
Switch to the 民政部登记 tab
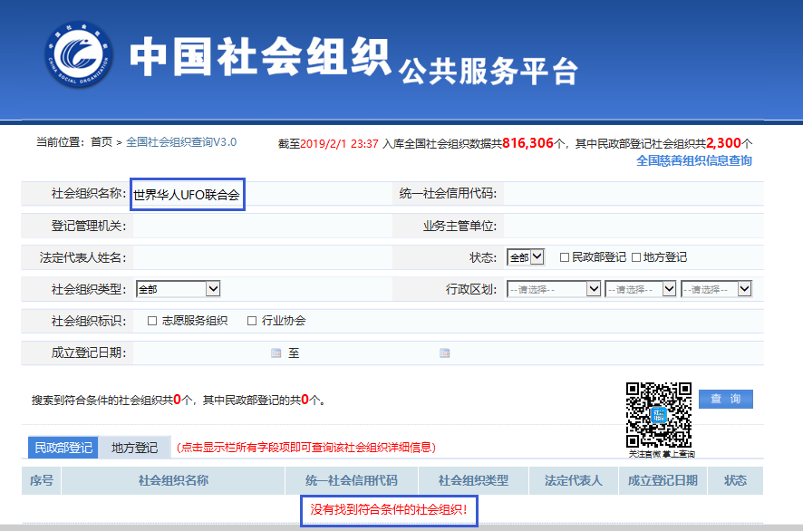pyautogui.click(x=63, y=448)
